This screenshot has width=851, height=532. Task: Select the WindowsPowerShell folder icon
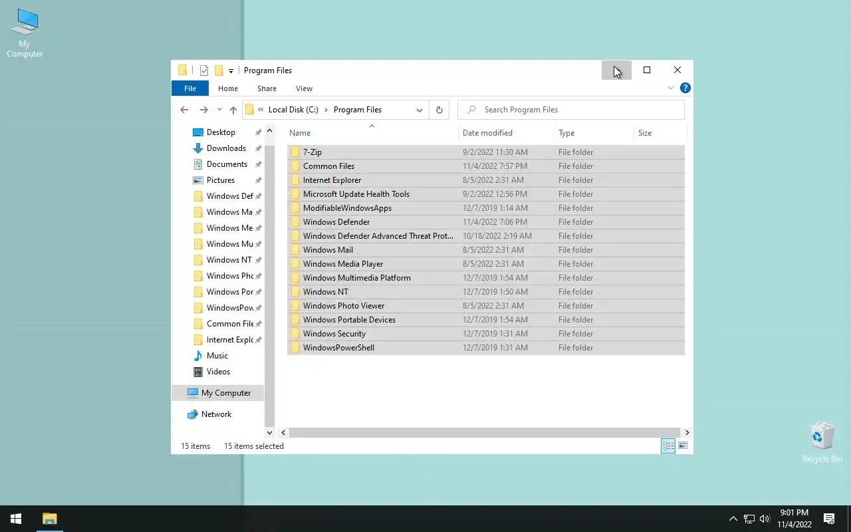click(x=295, y=348)
